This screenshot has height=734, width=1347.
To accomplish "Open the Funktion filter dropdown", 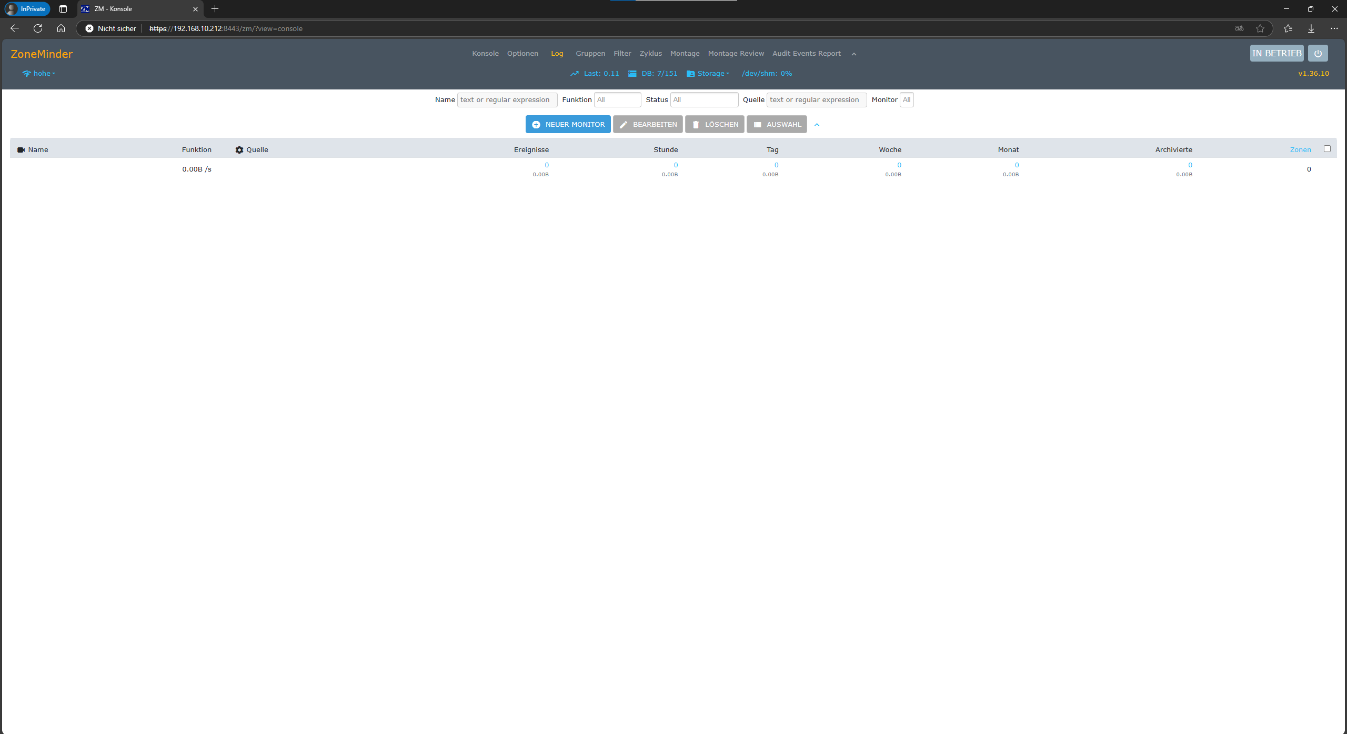I will coord(617,100).
